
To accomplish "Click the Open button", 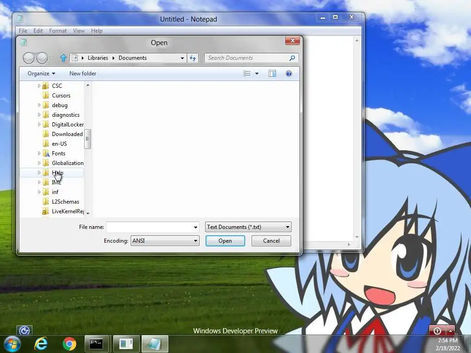I will pos(225,241).
